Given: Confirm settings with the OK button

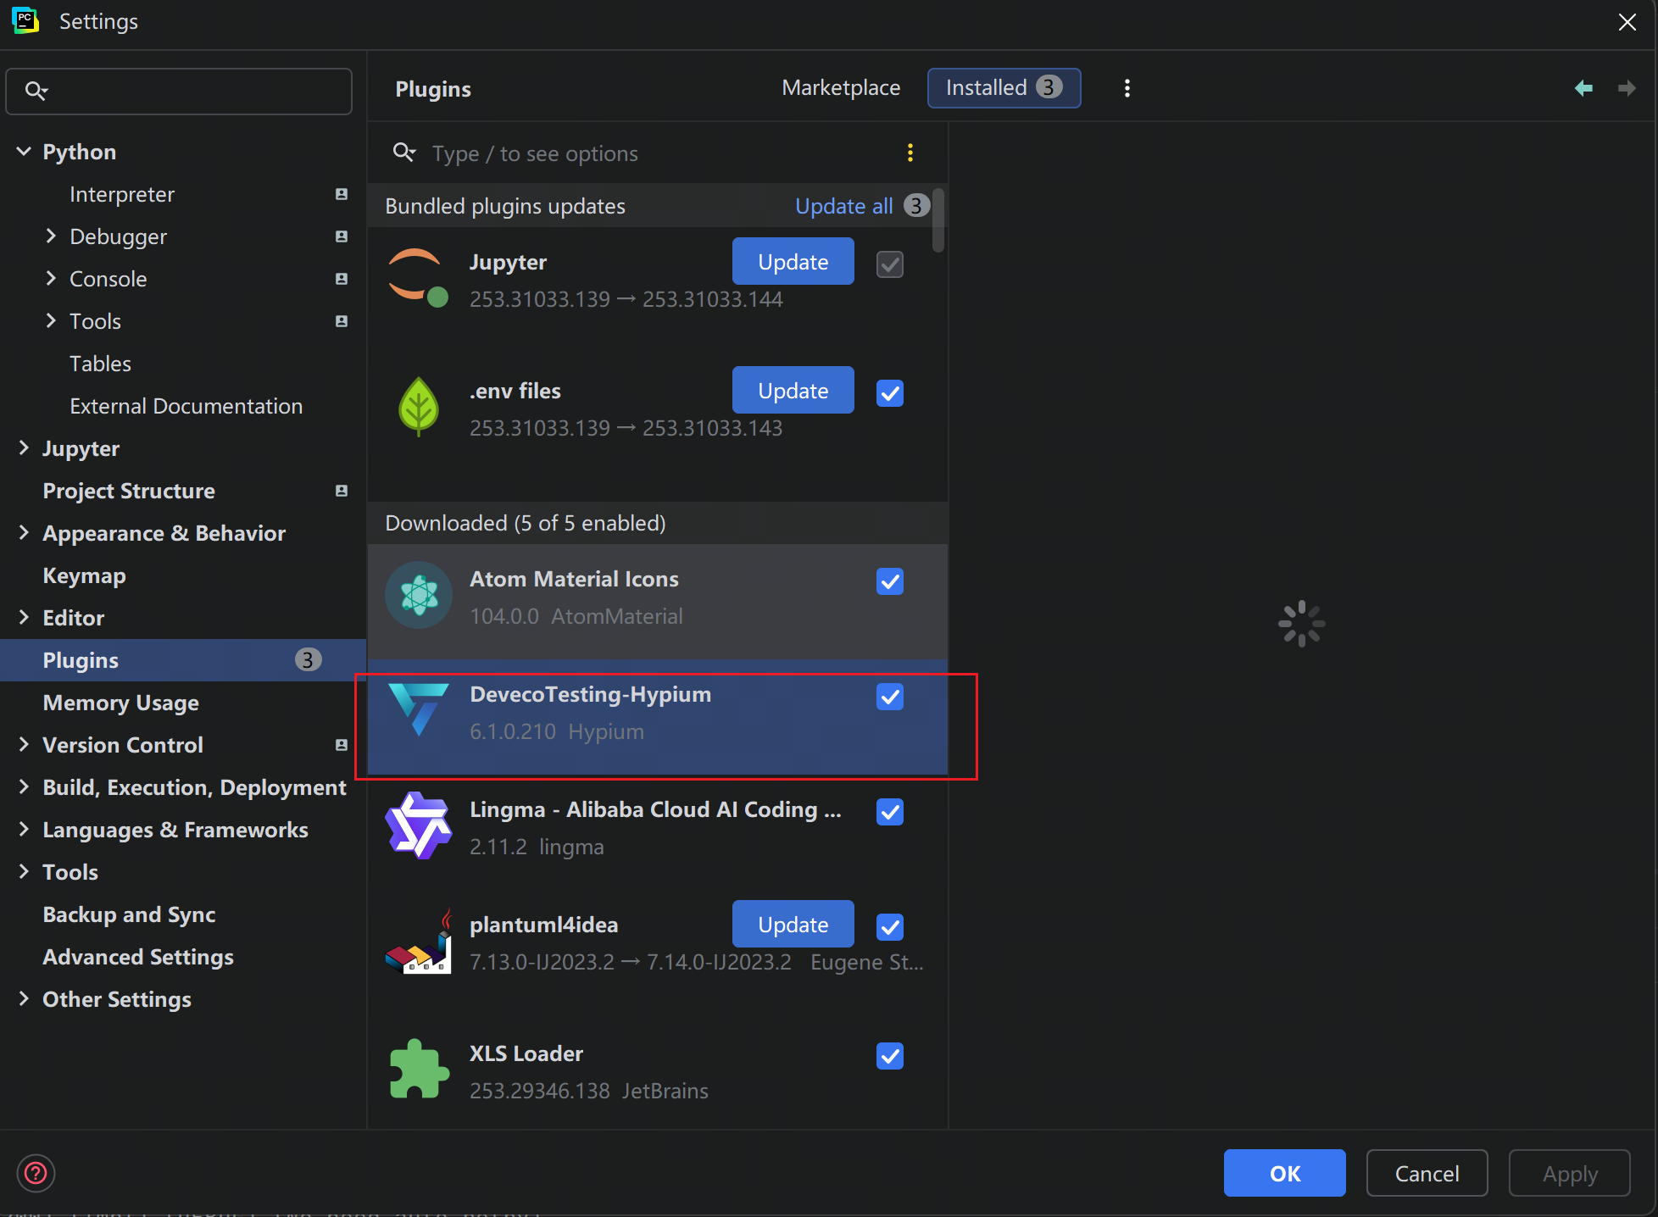Looking at the screenshot, I should (x=1284, y=1173).
